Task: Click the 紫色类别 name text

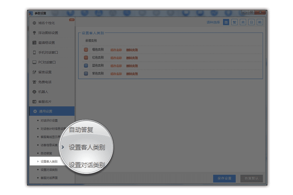Action: click(x=98, y=73)
